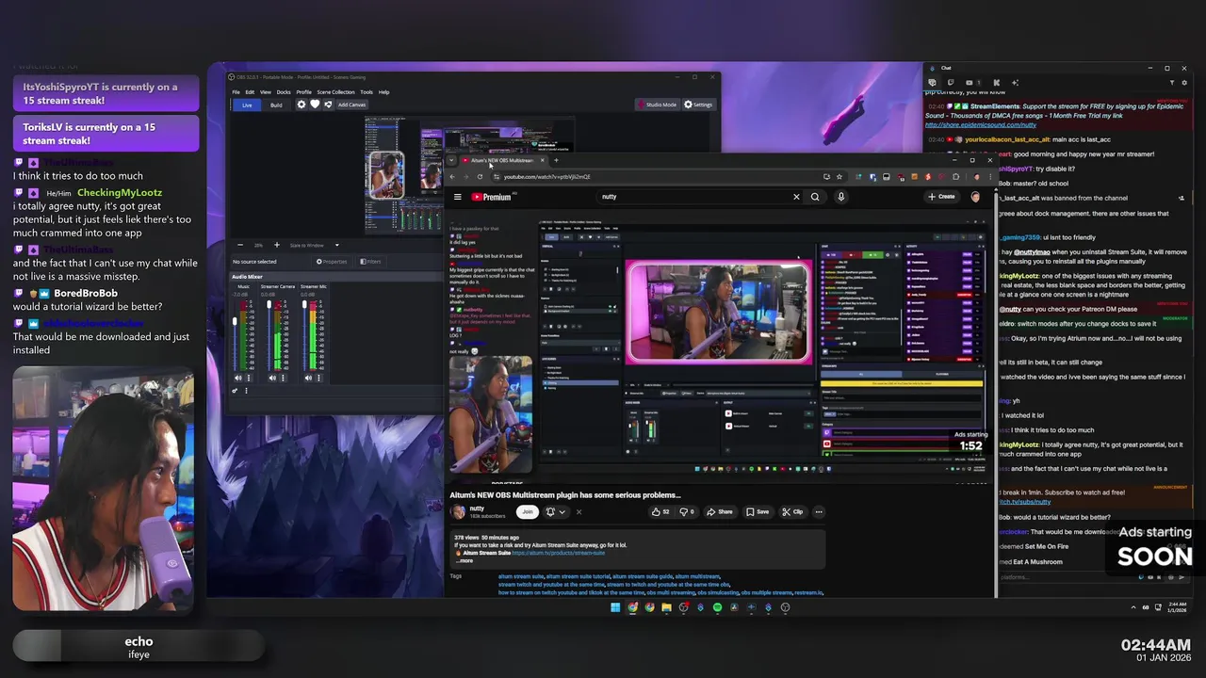Open the Docks menu in OBS

(x=284, y=92)
